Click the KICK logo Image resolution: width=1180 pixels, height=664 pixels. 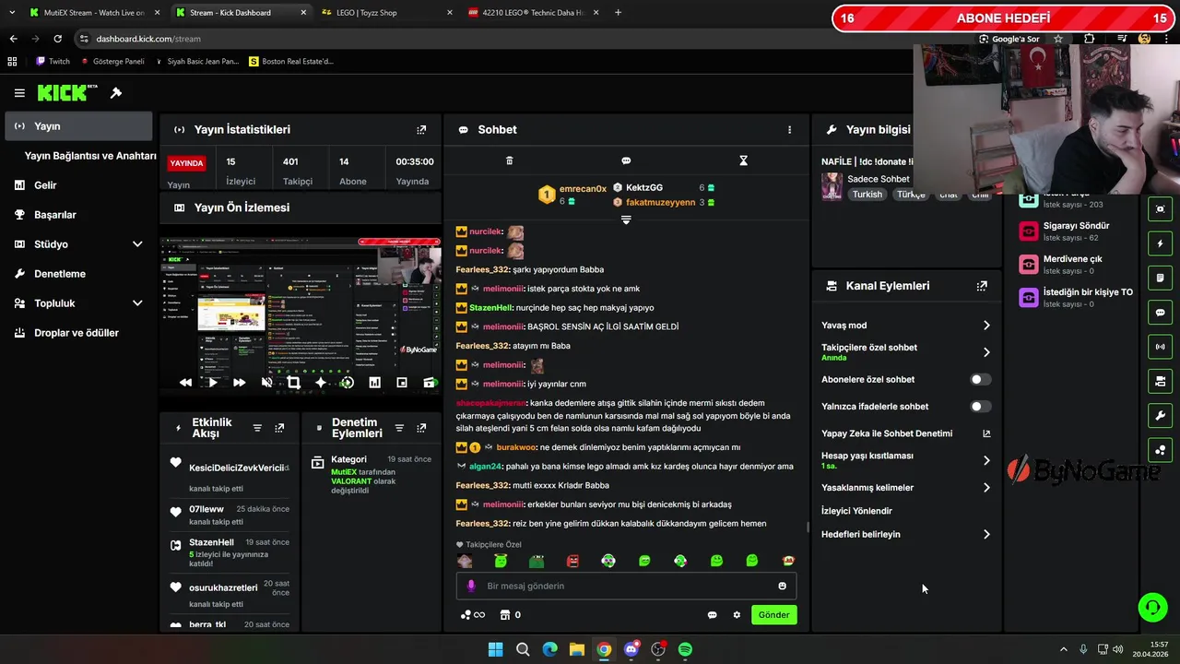pyautogui.click(x=67, y=92)
